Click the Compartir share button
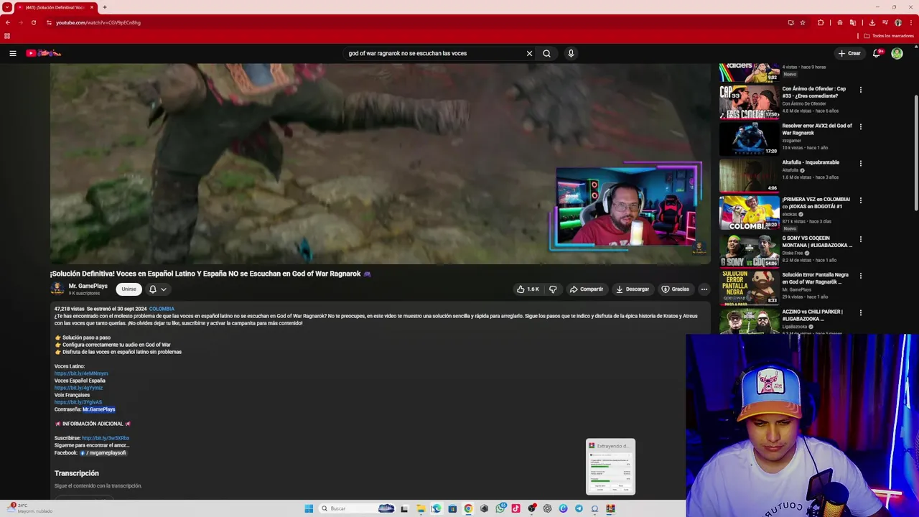This screenshot has height=517, width=919. coord(587,289)
